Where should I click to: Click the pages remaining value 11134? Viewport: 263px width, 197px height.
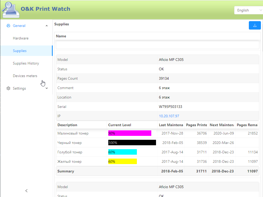[253, 152]
